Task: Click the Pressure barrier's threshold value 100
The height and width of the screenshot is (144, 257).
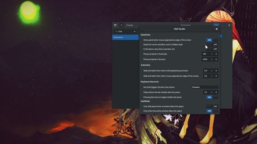Action: tap(205, 54)
